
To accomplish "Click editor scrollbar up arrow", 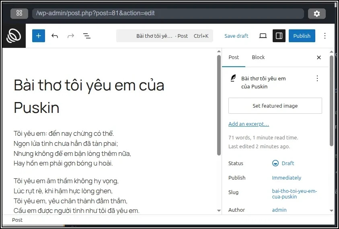I will tap(219, 51).
